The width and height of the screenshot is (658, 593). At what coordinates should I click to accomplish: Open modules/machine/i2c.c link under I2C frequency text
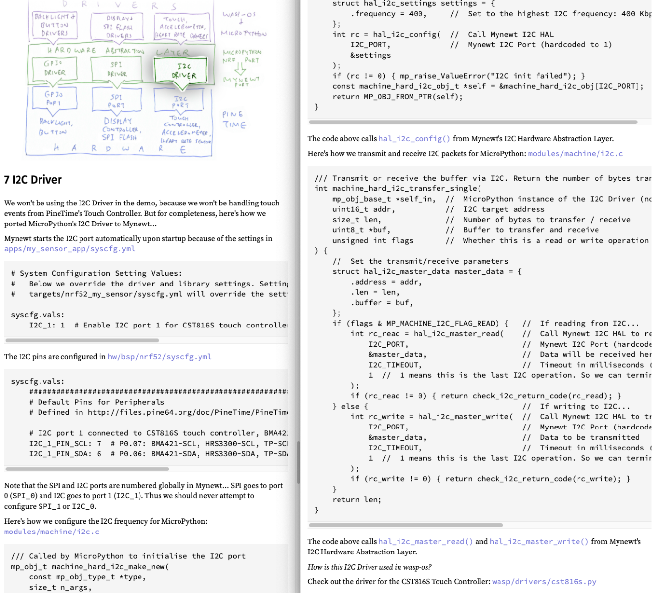tap(52, 532)
